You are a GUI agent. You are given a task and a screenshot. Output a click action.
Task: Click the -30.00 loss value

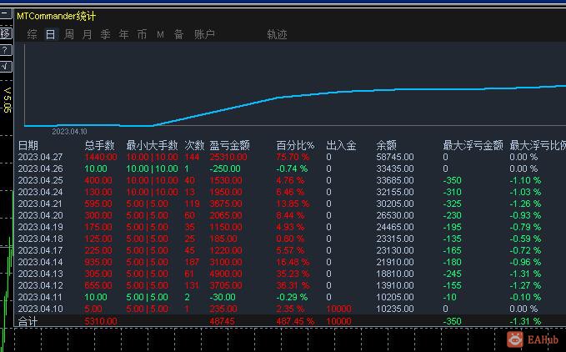point(223,297)
